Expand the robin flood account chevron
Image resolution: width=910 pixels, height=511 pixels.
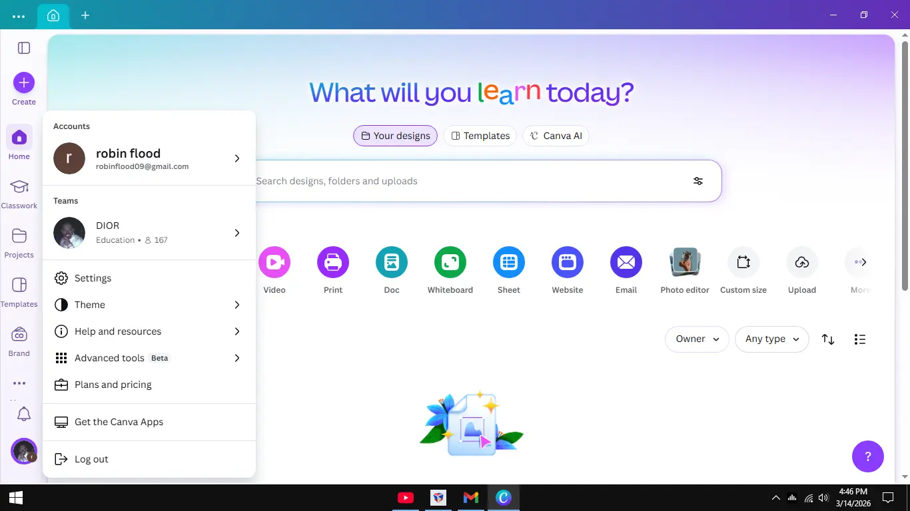237,158
